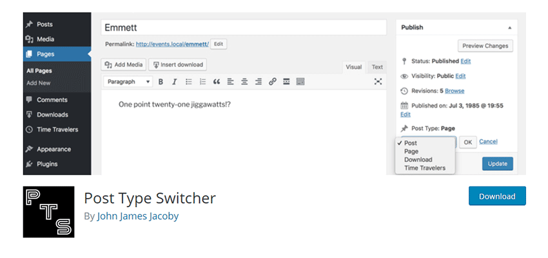Open Plugins from the sidebar menu

47,164
